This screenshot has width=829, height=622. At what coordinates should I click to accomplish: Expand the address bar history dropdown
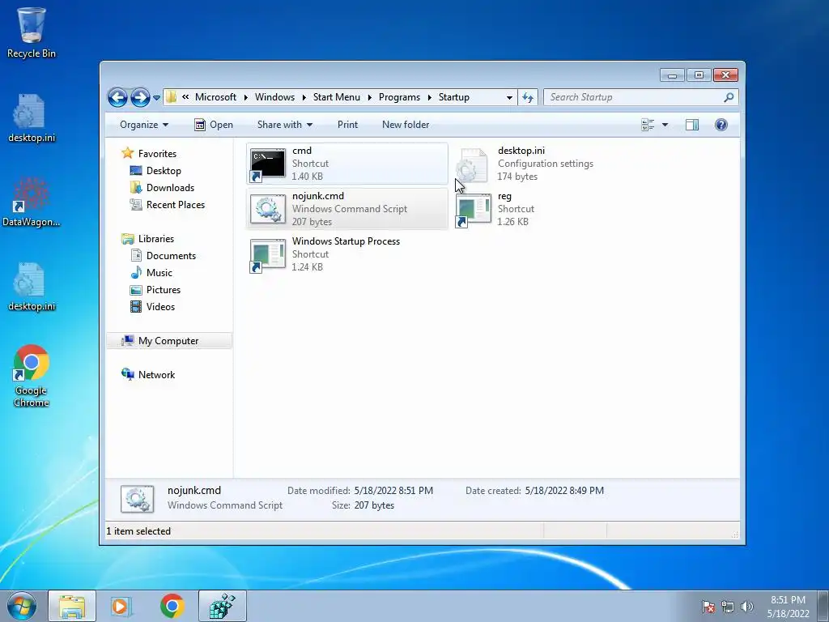tap(509, 97)
